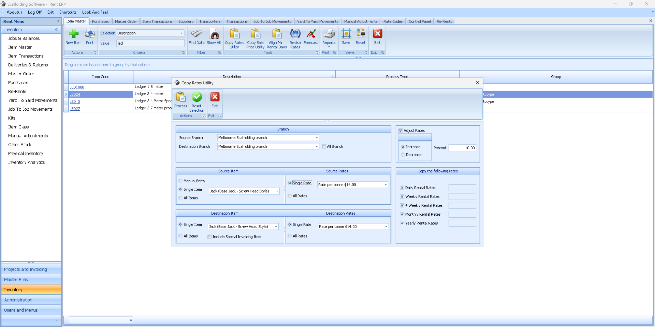Uncheck the Adjust Rates checkbox
This screenshot has height=327, width=655.
[400, 131]
